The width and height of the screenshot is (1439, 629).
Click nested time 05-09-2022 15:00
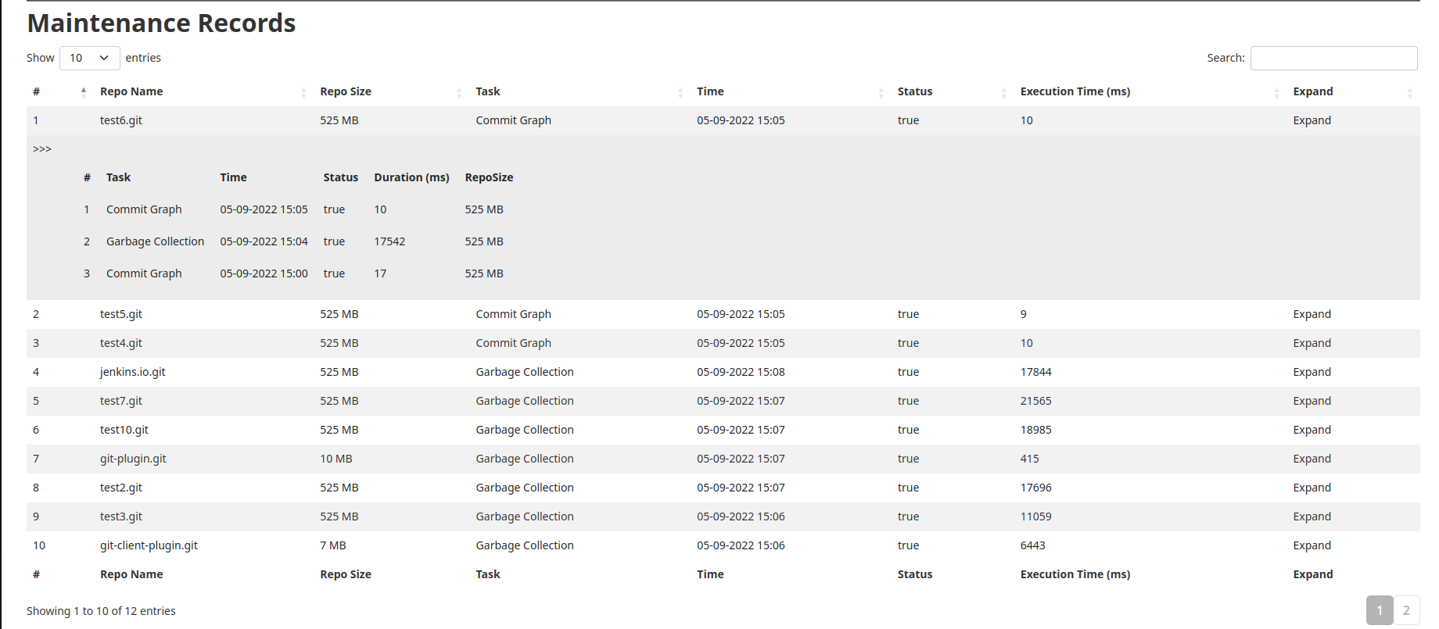point(264,273)
